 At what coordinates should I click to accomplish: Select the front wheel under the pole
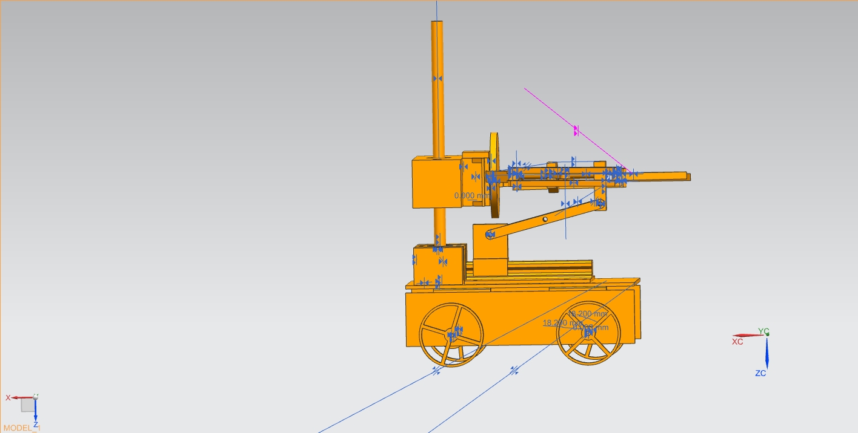click(452, 334)
